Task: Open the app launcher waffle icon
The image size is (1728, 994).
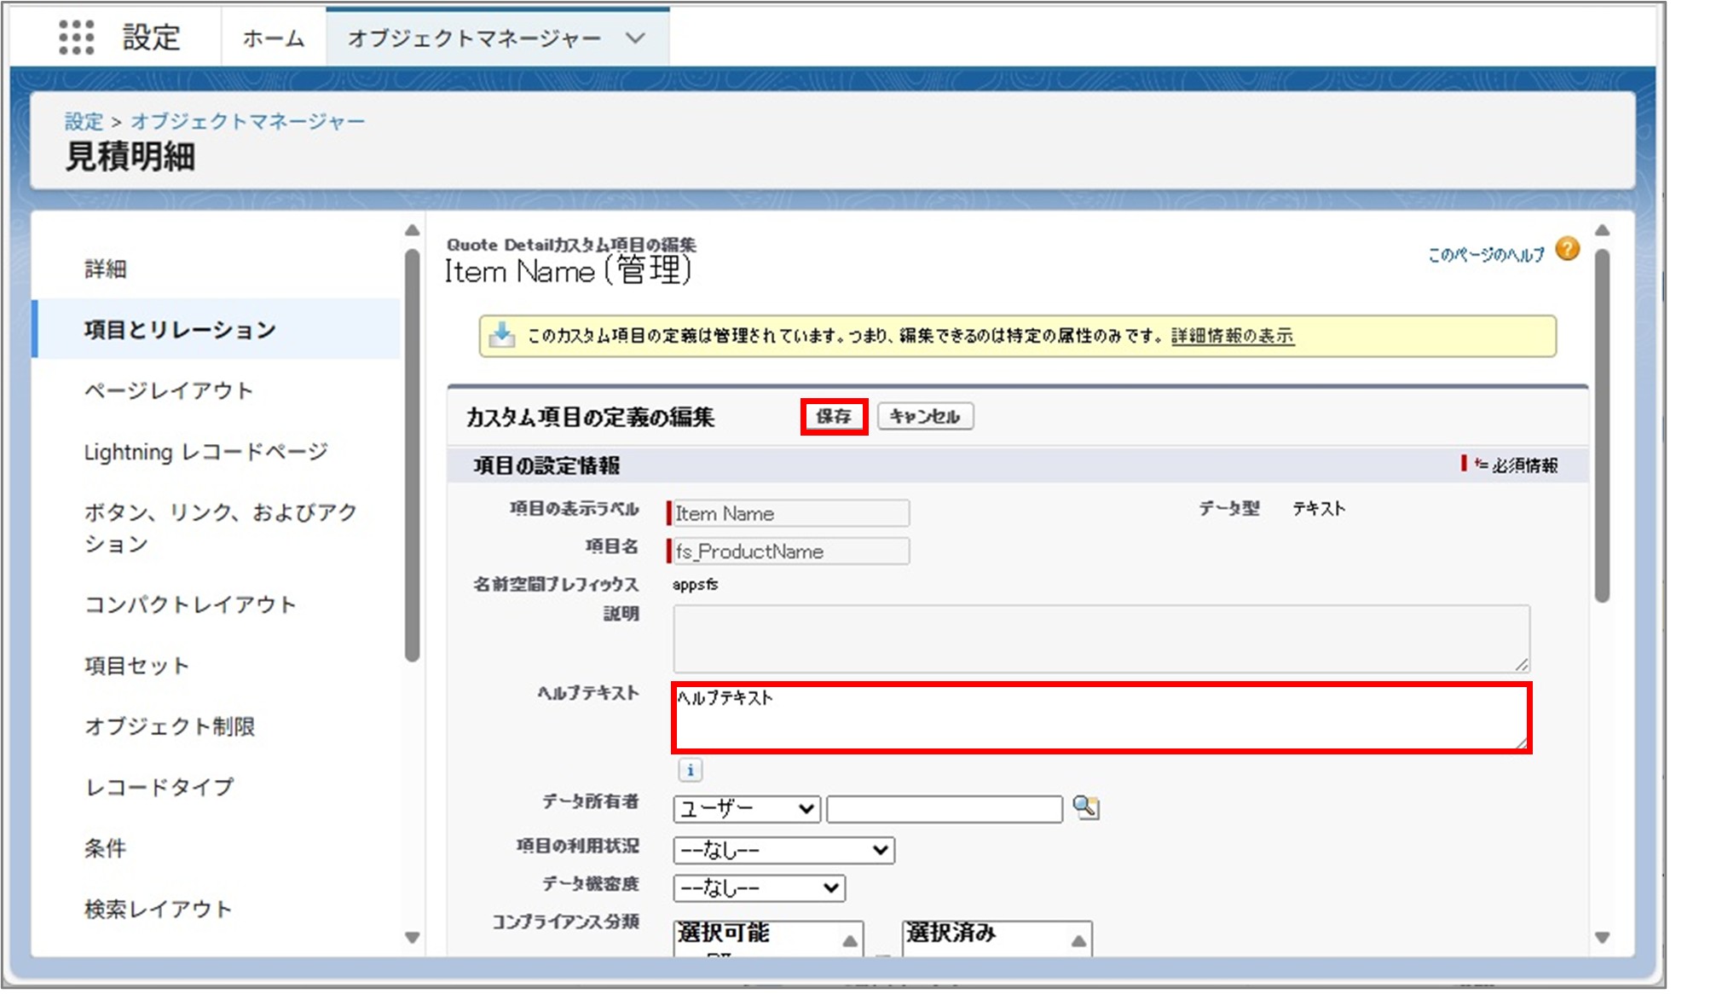Action: [x=78, y=38]
